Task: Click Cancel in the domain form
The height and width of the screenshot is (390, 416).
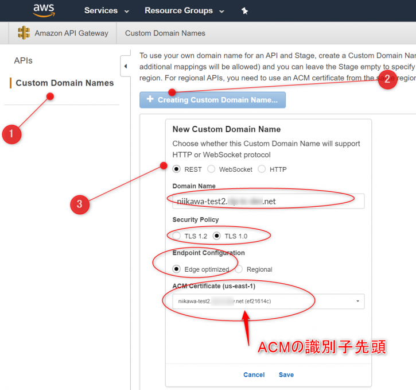Action: pyautogui.click(x=254, y=374)
